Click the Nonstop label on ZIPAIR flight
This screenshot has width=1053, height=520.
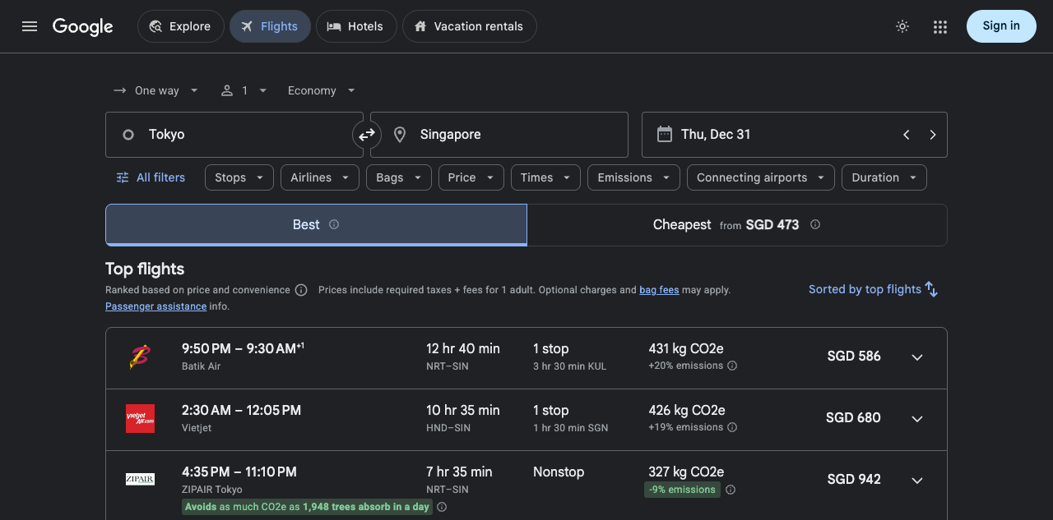click(x=559, y=472)
